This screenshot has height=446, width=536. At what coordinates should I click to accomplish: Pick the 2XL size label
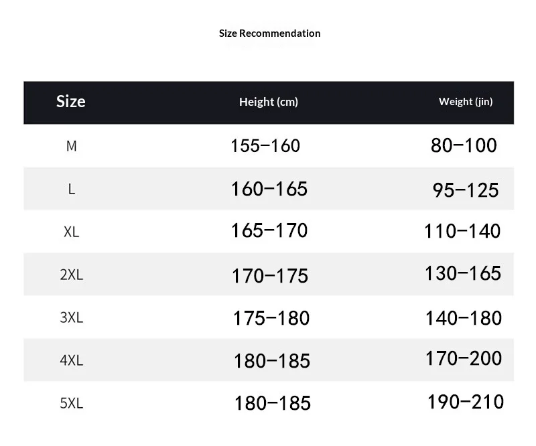(x=71, y=275)
